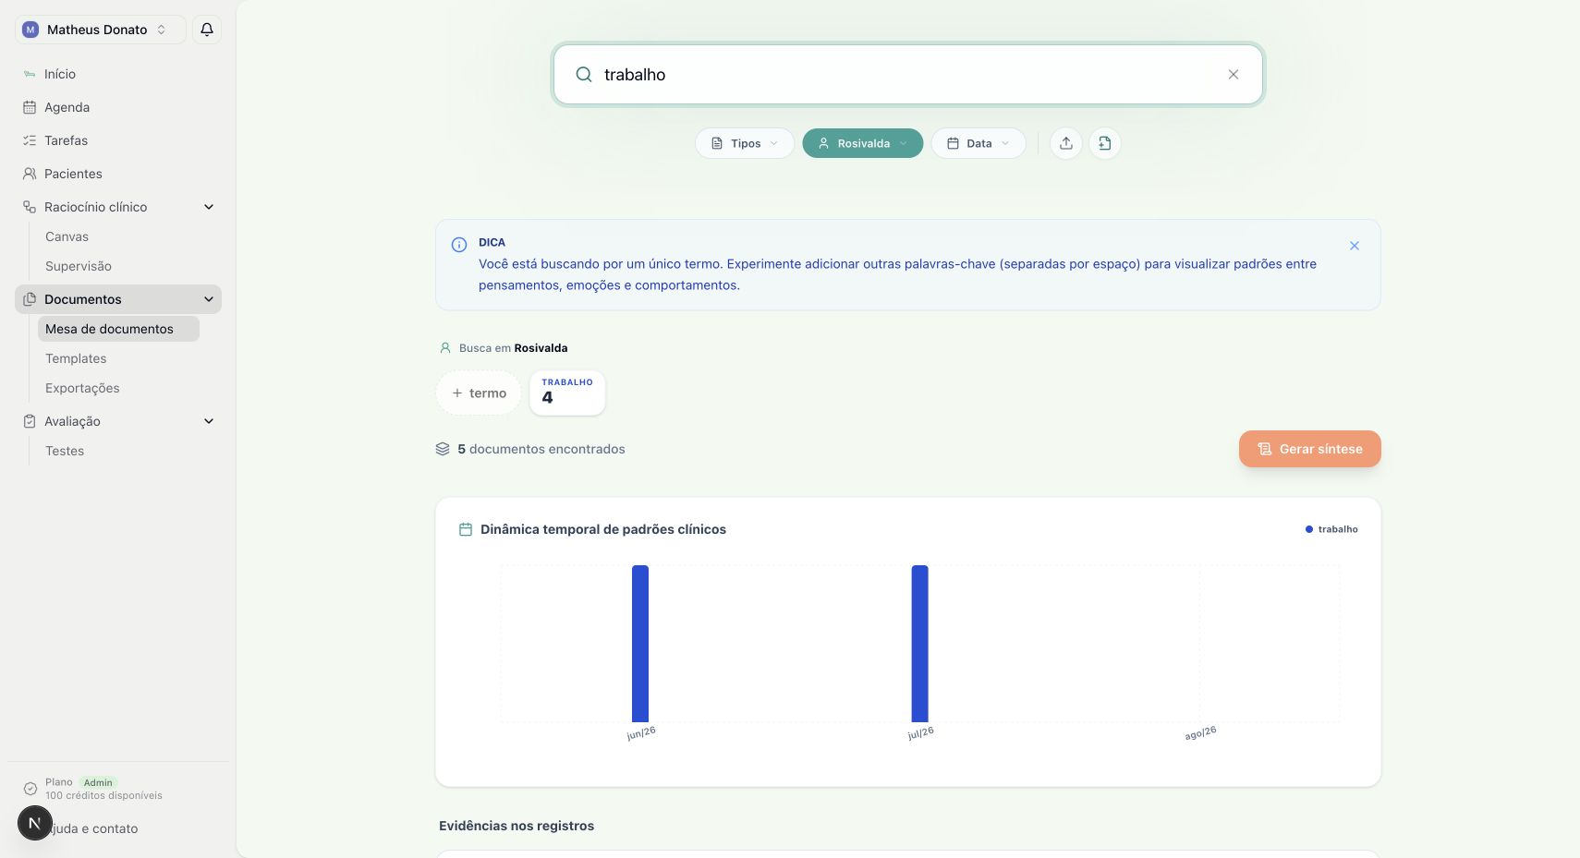1580x858 pixels.
Task: Click the Gerar síntese button
Action: click(x=1309, y=449)
